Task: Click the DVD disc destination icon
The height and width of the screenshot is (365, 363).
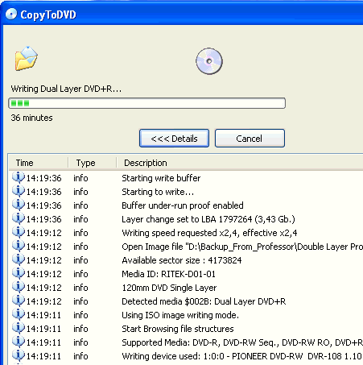Action: [209, 61]
